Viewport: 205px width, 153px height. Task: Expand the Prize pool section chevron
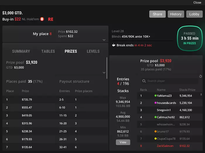click(104, 73)
